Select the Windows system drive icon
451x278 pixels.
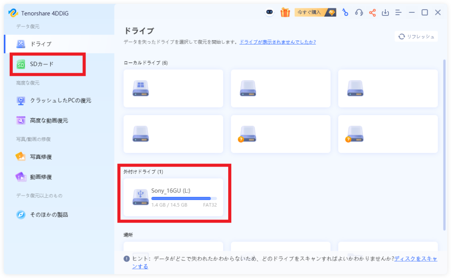[x=140, y=89]
